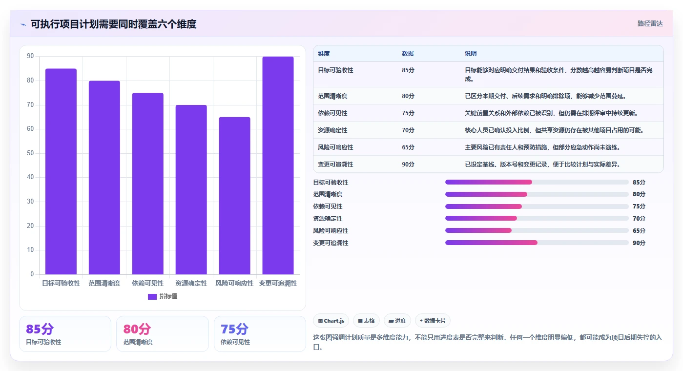Click the description starting 核心人员已确认
683x371 pixels.
click(554, 130)
